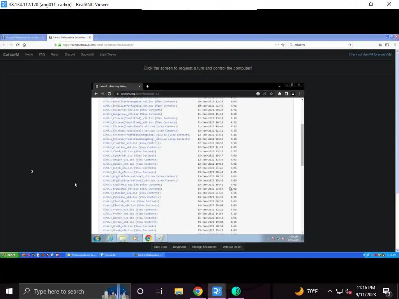This screenshot has width=399, height=299.
Task: Click the Firefox back arrow button
Action: 4,45
